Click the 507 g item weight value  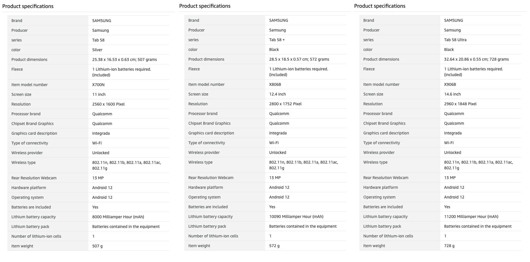tap(97, 246)
